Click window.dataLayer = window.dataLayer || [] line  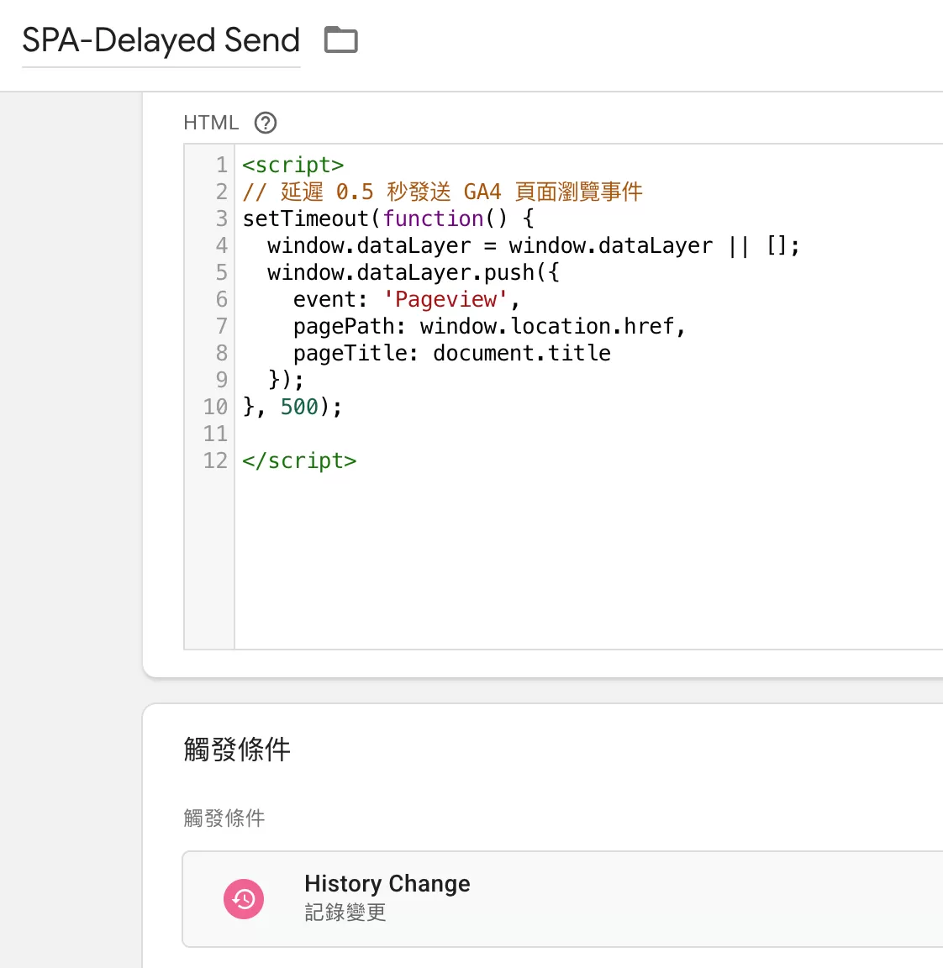(x=534, y=245)
